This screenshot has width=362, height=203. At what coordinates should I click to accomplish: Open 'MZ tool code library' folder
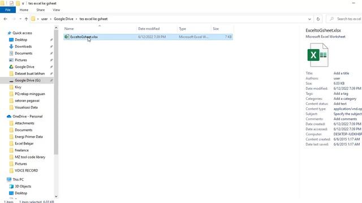tap(30, 157)
